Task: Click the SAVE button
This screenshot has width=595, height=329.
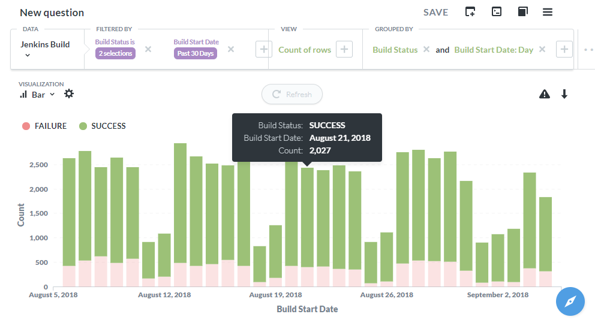Action: tap(435, 13)
